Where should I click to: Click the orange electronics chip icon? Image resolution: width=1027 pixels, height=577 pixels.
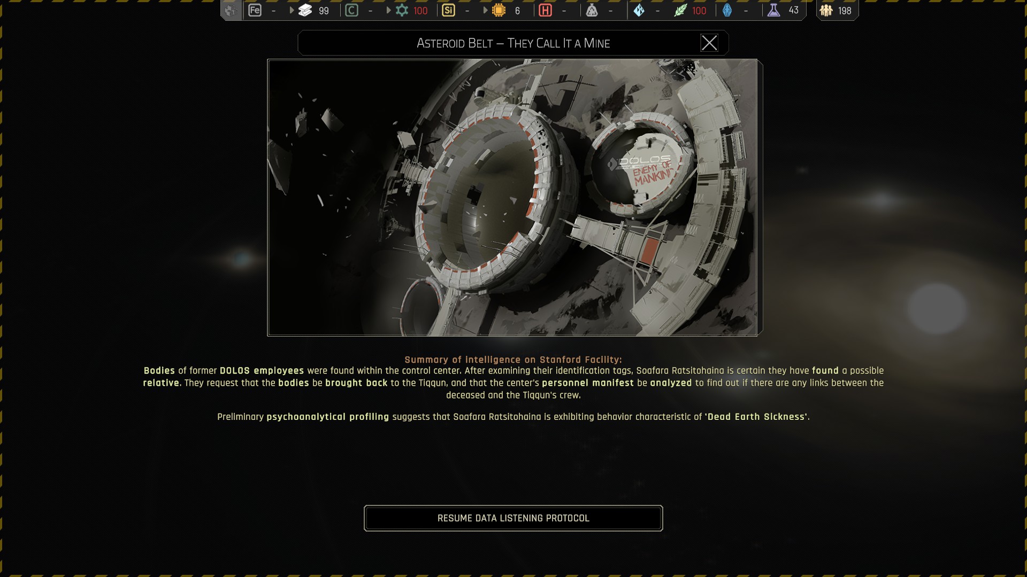coord(499,10)
